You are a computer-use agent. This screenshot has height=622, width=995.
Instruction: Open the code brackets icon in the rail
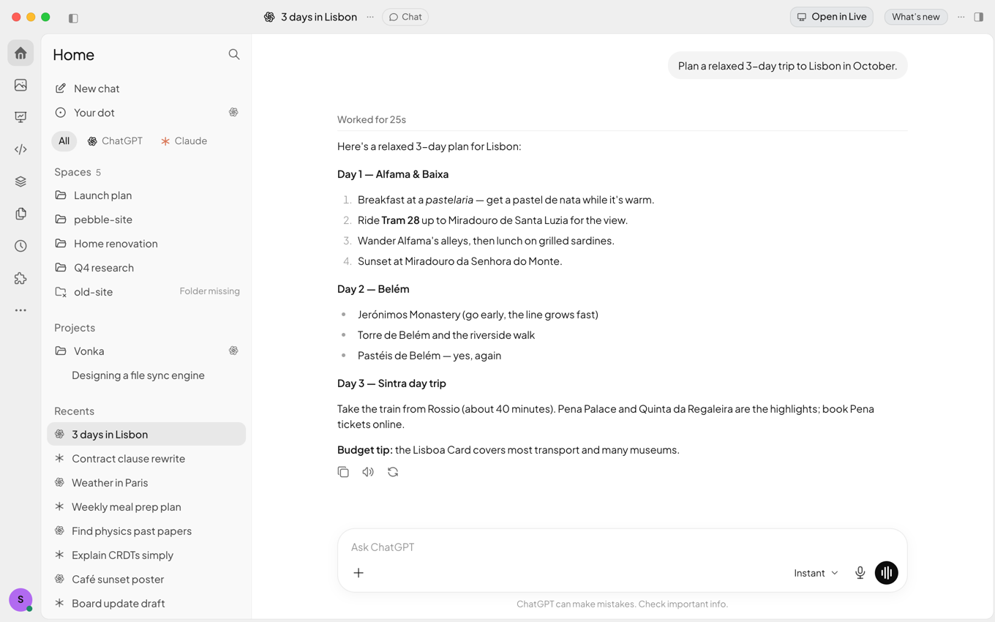pos(20,149)
